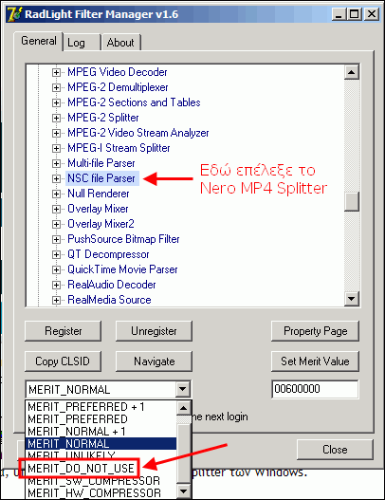385x500 pixels.
Task: Choose MERIT_PREFERRED + 1 option
Action: coord(86,407)
